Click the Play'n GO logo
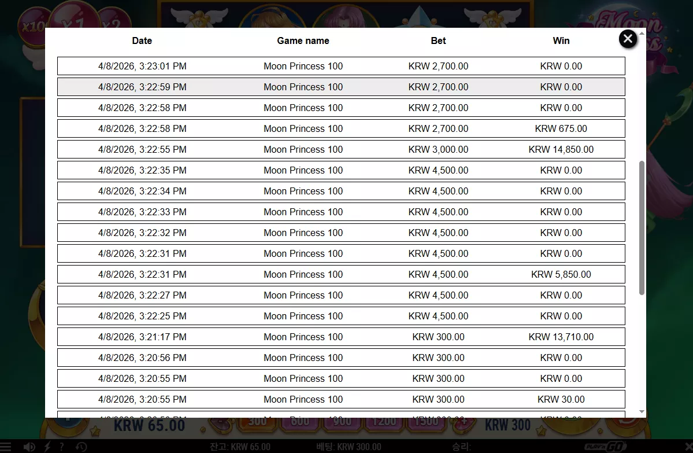 (x=606, y=447)
